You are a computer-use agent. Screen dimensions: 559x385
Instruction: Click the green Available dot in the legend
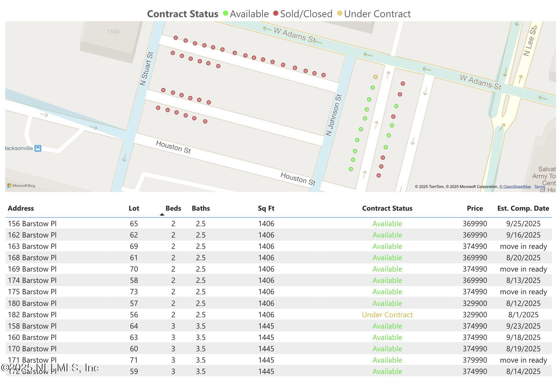pos(225,14)
